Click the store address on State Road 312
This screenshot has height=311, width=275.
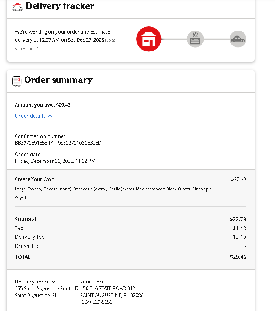(x=108, y=288)
